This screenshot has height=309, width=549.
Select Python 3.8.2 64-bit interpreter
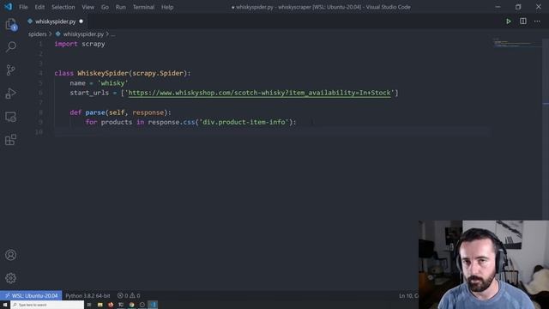coord(87,295)
